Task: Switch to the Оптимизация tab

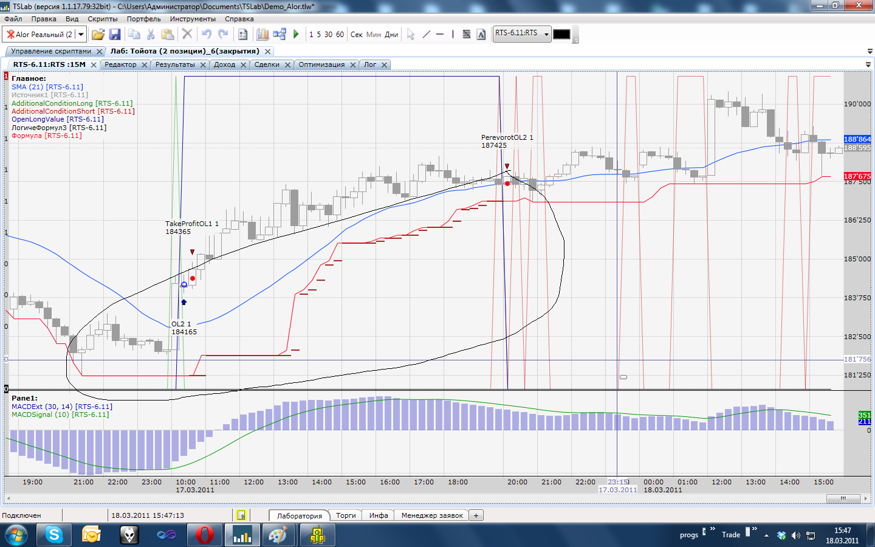Action: pos(321,64)
